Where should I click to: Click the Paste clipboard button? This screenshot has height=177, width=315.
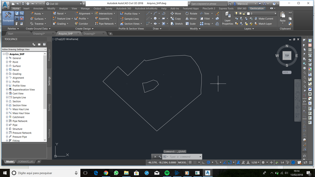point(283,17)
